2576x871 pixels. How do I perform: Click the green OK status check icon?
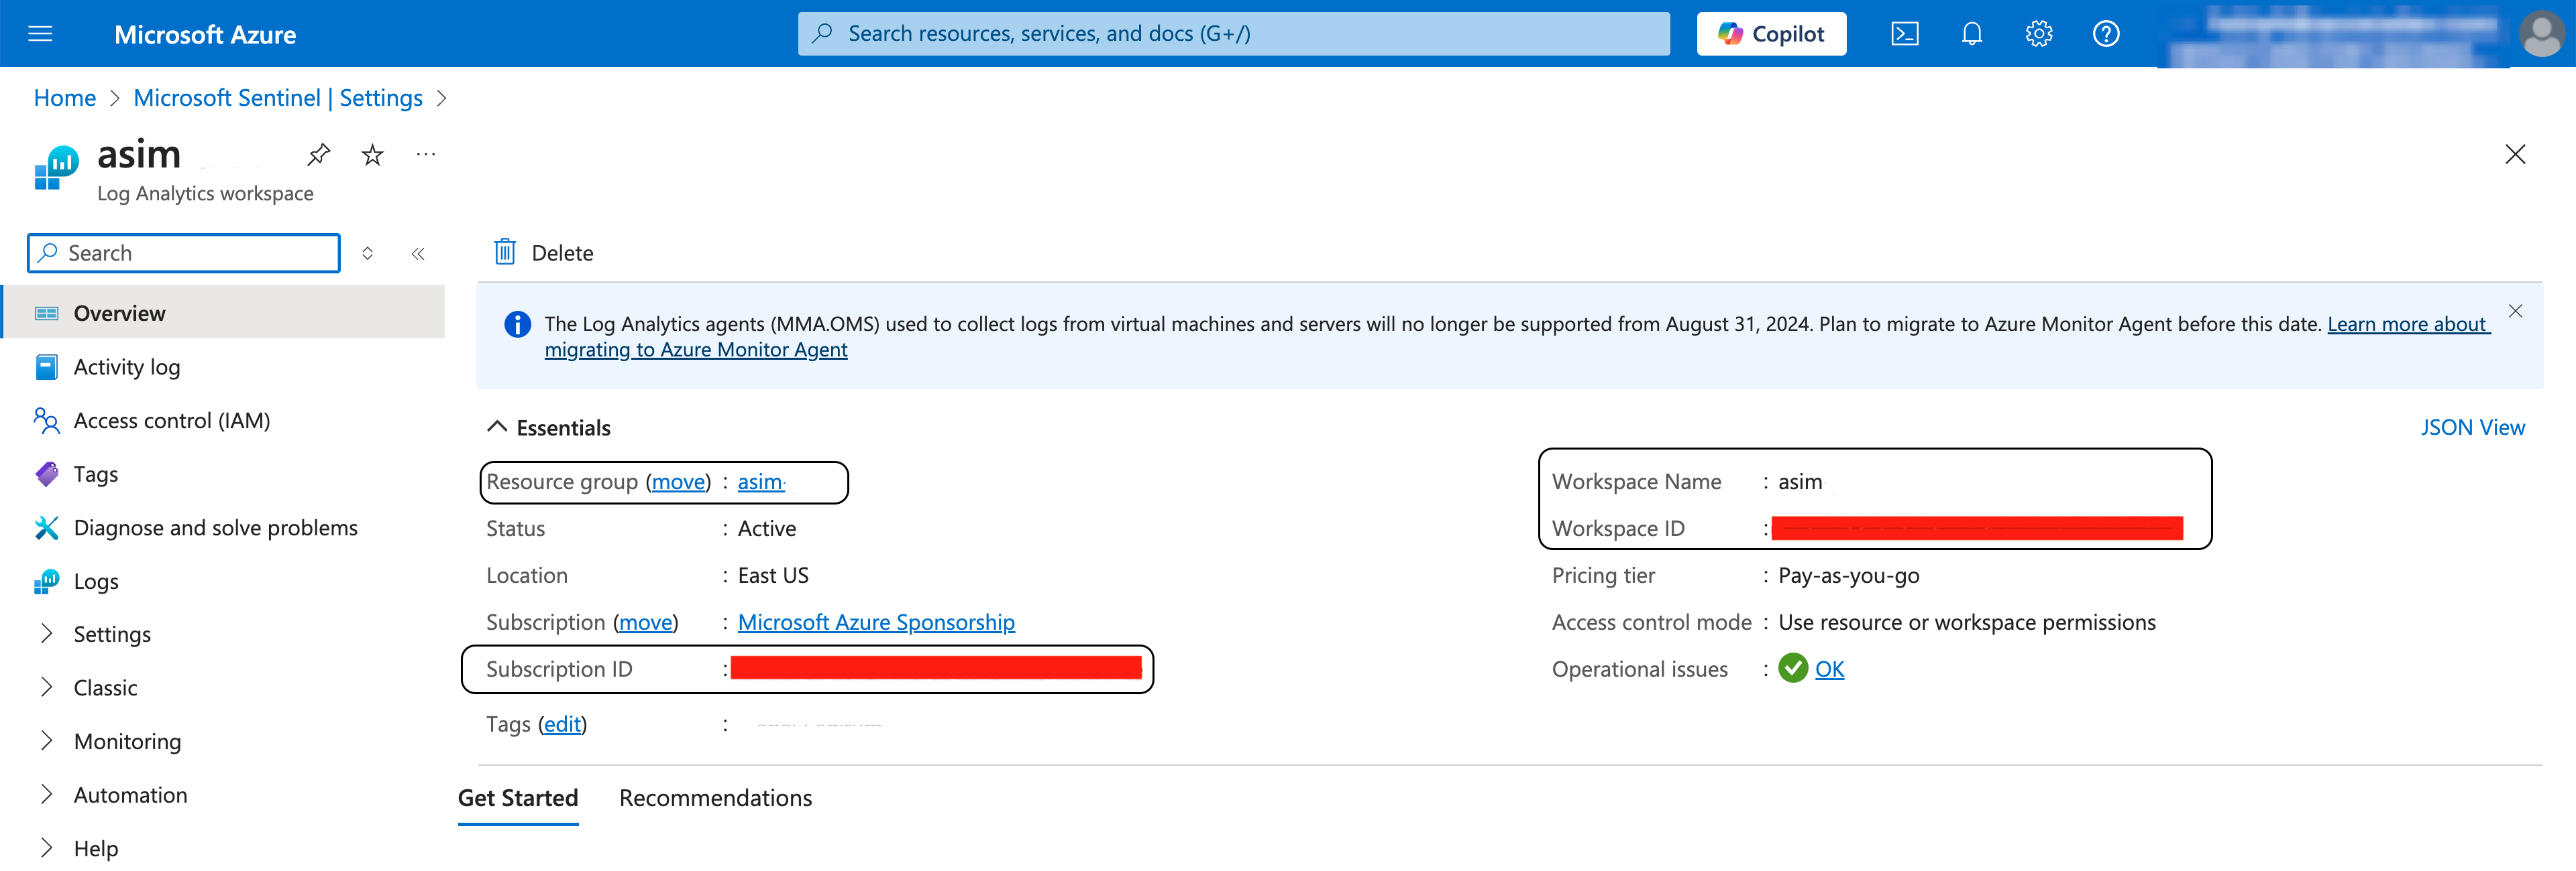pyautogui.click(x=1793, y=668)
